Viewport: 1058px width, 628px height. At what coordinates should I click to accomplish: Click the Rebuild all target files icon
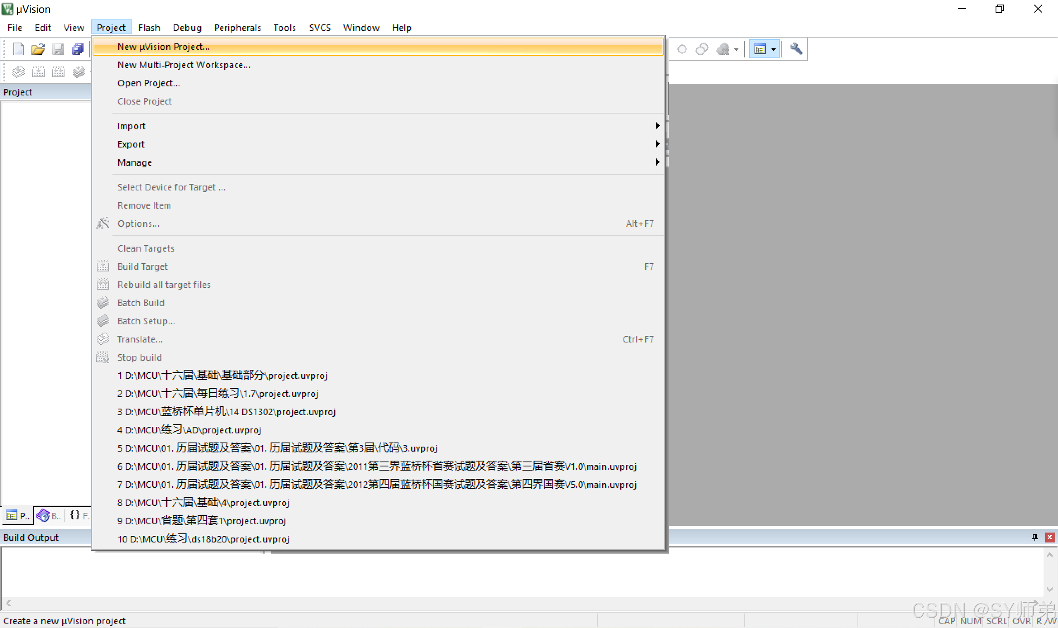(103, 284)
